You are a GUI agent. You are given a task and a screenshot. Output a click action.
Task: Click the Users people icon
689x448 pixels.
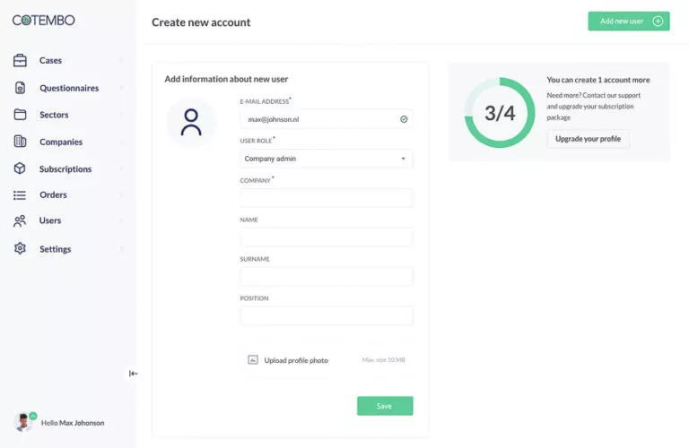point(20,220)
